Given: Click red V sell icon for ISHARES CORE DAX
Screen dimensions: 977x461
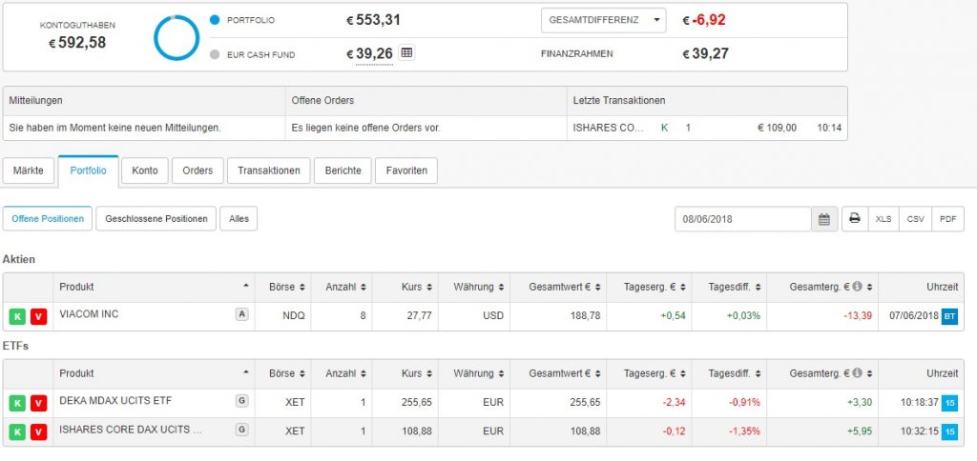Looking at the screenshot, I should click(x=38, y=432).
